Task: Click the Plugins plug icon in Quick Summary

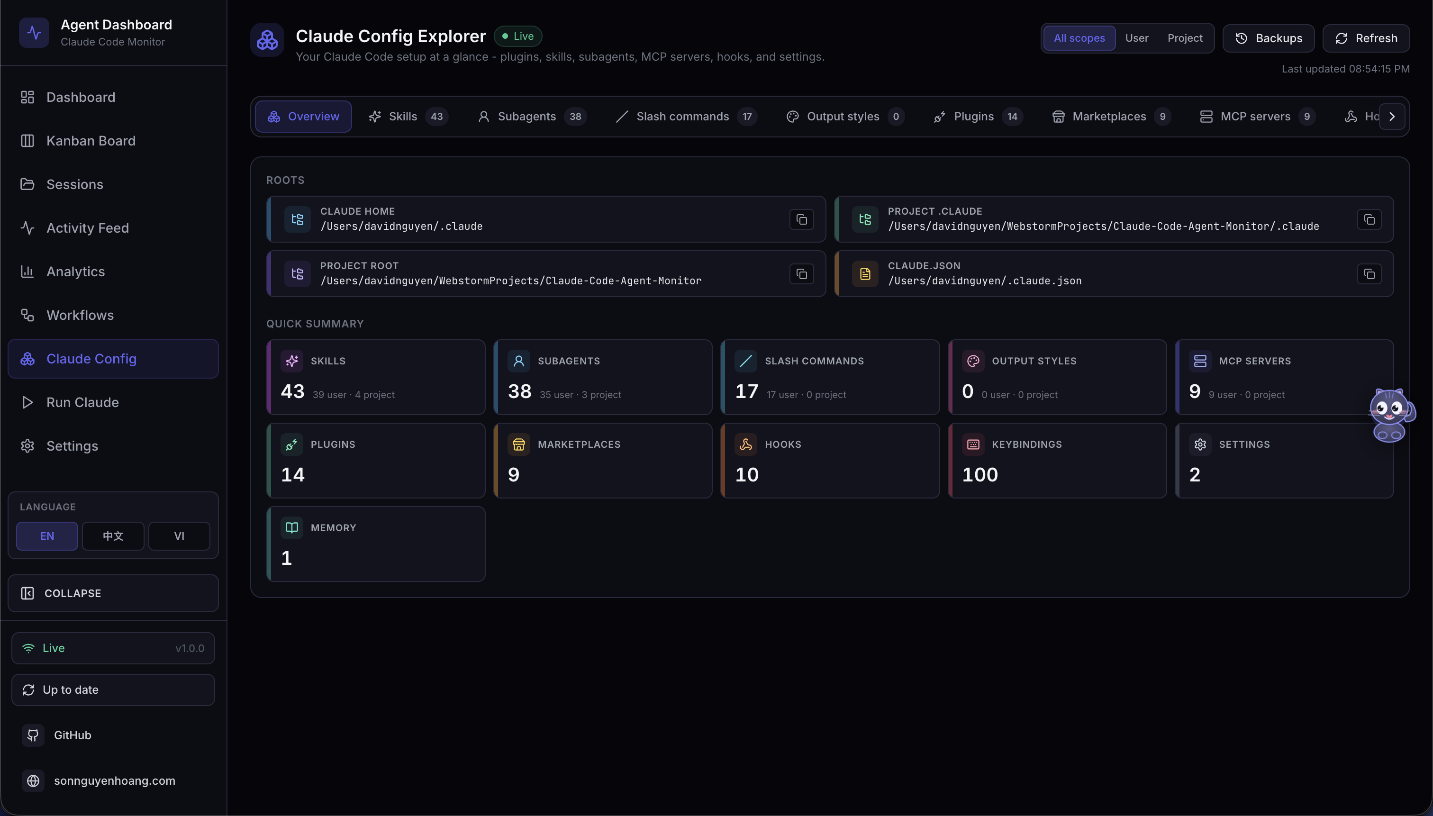Action: click(292, 444)
